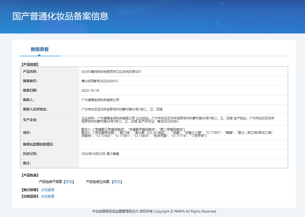The width and height of the screenshot is (305, 217).
Task: Click the 产品名称 row label
Action: pos(30,71)
